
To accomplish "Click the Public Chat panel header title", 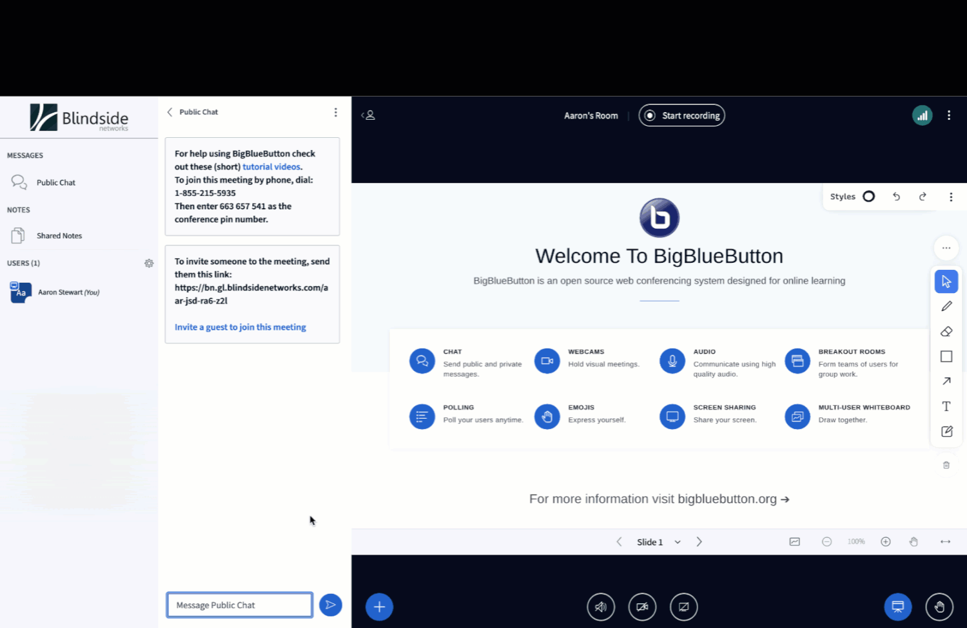I will coord(199,112).
